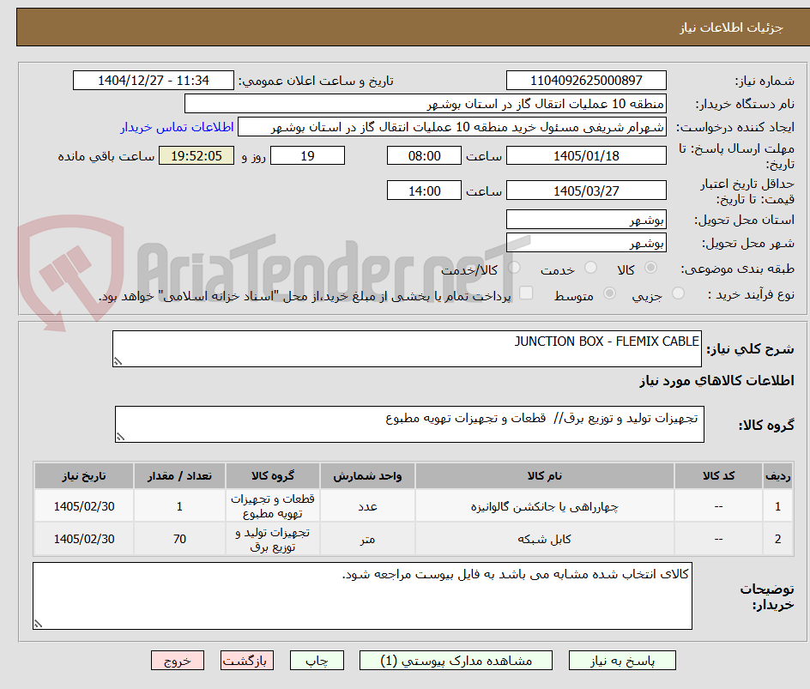Click item name چهارراهی یا جانکشن گالوانیزه
This screenshot has width=810, height=689.
(545, 507)
